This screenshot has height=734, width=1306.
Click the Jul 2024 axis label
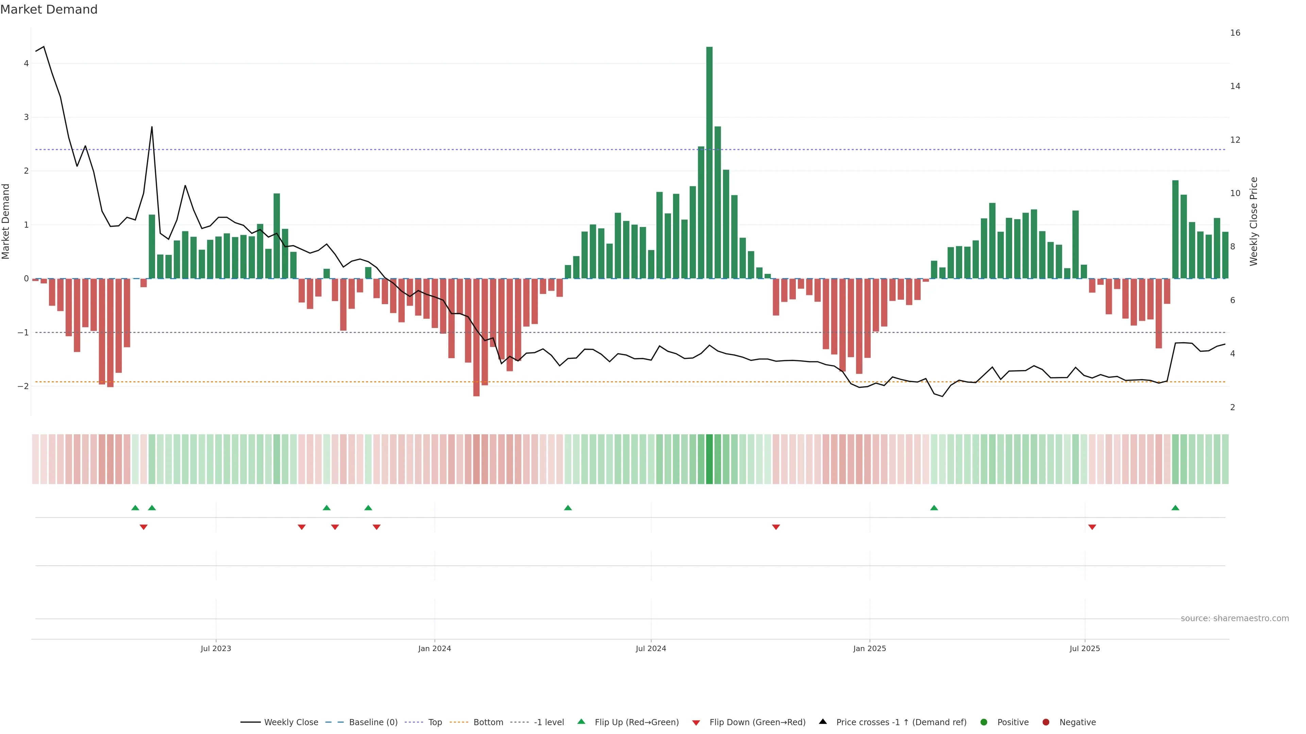pyautogui.click(x=651, y=648)
